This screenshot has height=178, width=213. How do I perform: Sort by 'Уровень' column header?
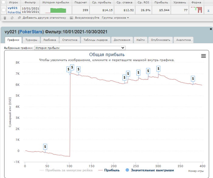[180, 2]
